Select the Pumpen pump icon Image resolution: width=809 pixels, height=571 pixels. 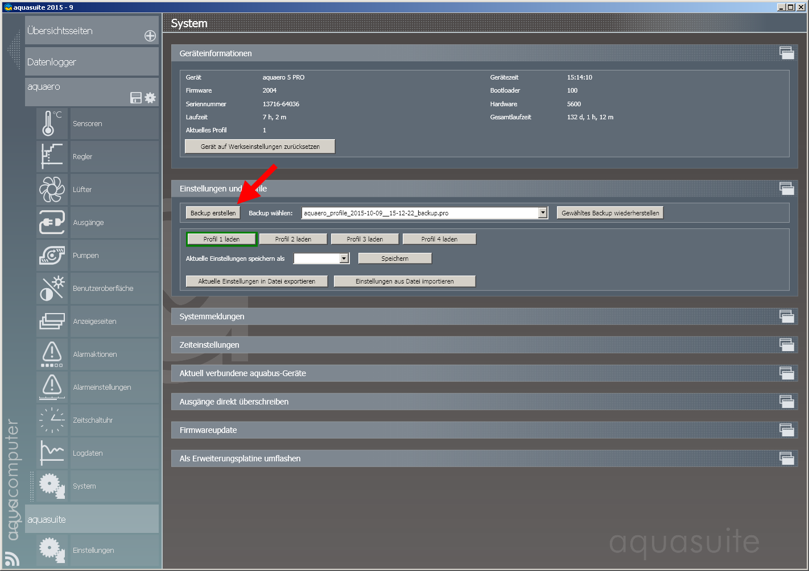point(52,256)
